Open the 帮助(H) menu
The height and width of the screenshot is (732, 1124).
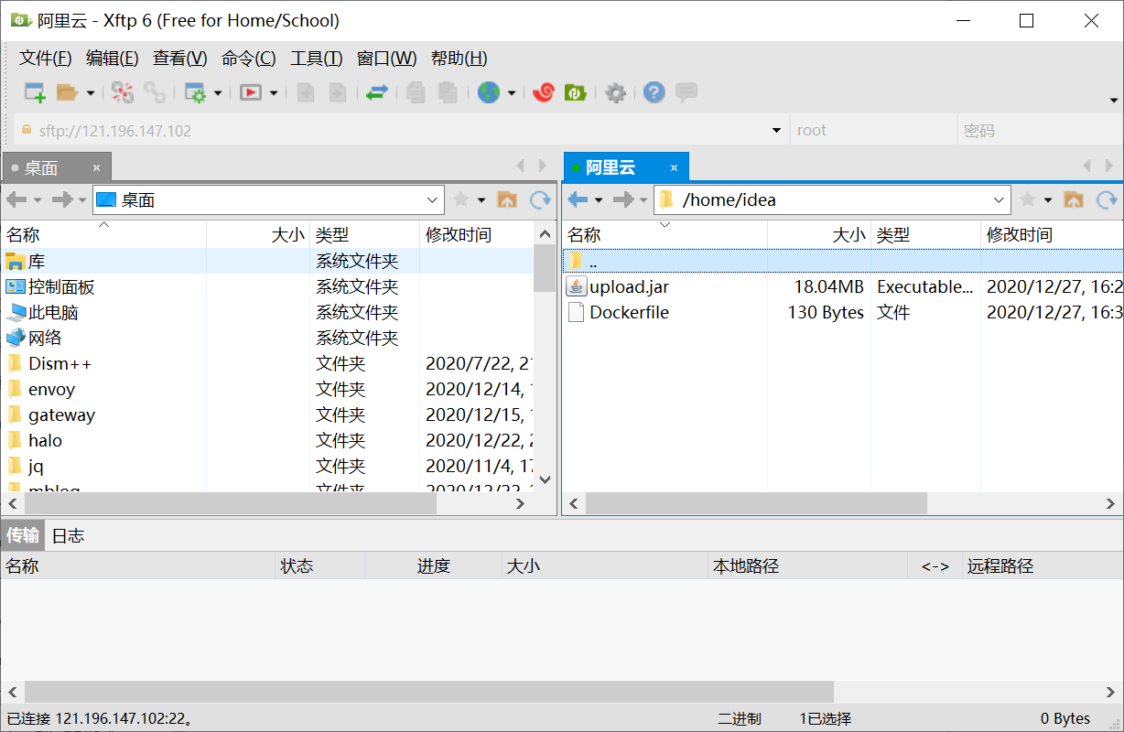(x=459, y=59)
